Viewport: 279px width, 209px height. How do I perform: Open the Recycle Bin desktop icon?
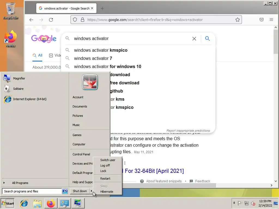coord(11,11)
